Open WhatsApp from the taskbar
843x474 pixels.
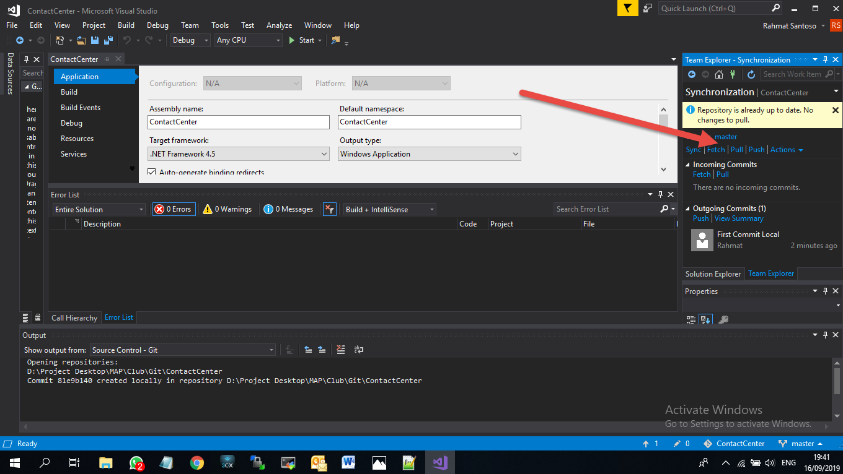(136, 462)
